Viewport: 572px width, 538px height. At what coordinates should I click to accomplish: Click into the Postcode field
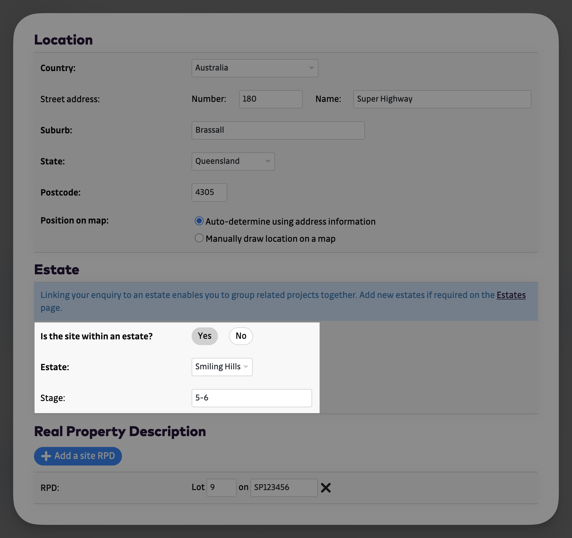209,192
